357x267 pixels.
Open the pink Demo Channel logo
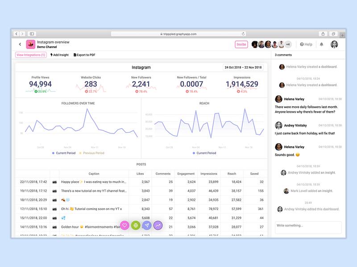[31, 44]
